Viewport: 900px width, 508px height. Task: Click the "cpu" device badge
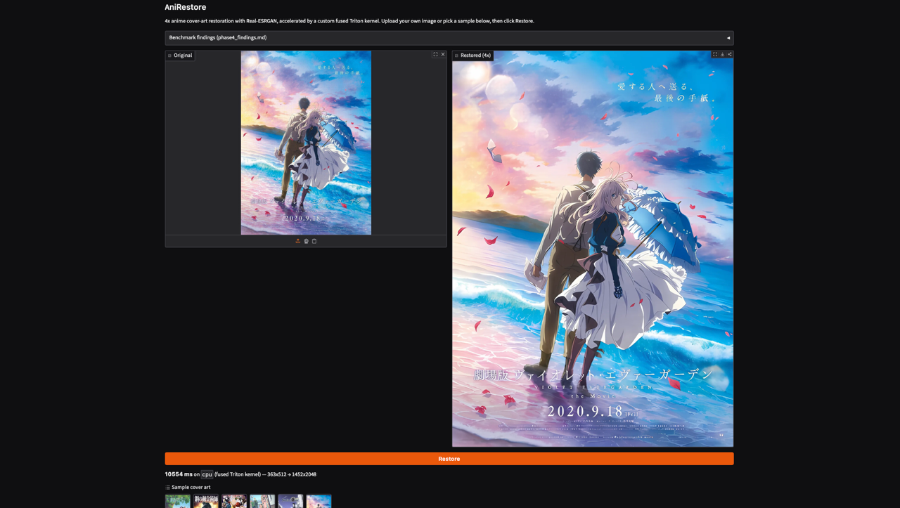[207, 474]
